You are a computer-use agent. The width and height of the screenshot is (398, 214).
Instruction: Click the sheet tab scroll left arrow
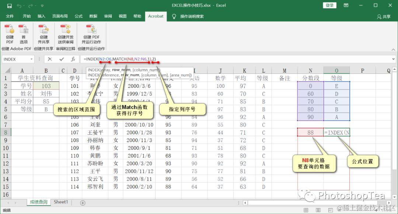point(8,203)
